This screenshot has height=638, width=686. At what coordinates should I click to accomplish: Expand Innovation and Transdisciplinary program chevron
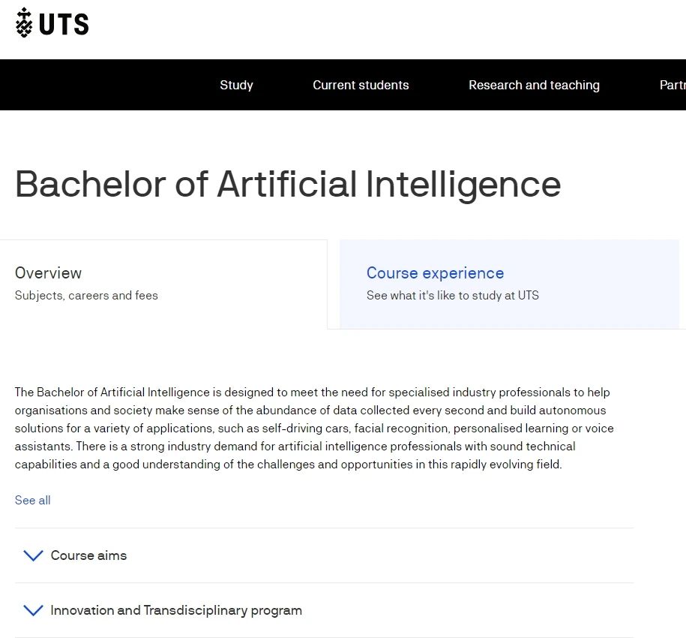33,610
